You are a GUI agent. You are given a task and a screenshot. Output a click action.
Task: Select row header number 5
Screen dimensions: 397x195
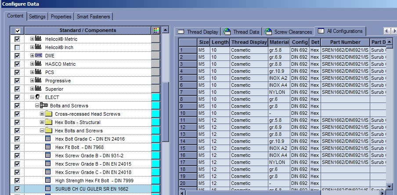[x=188, y=78]
